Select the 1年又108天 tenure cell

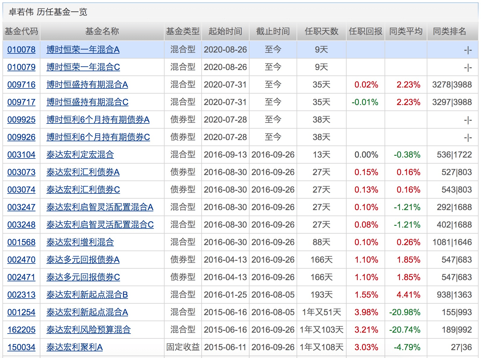[322, 347]
